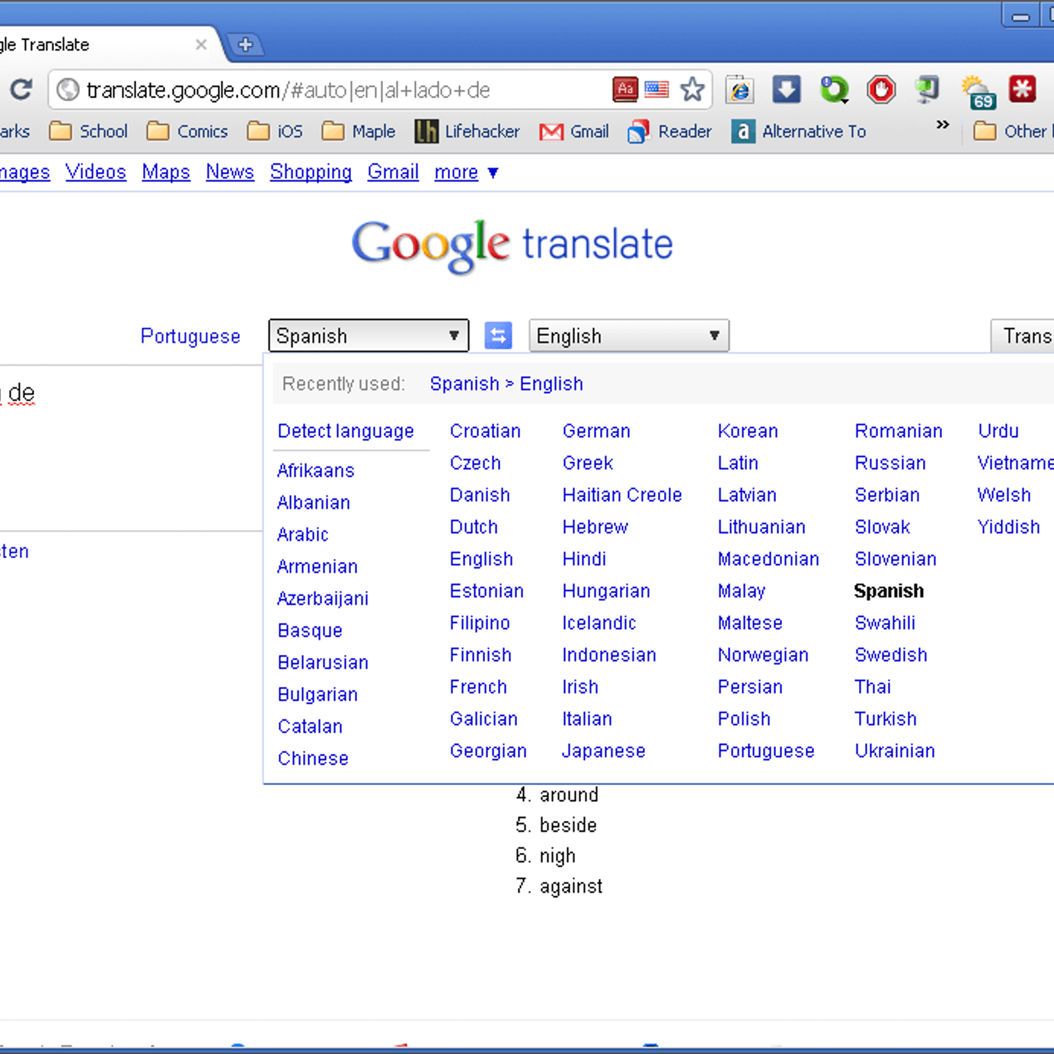
Task: Open the English target language dropdown
Action: (629, 336)
